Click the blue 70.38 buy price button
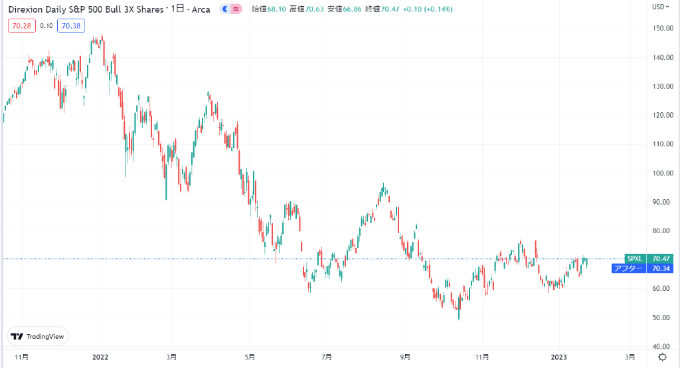The width and height of the screenshot is (680, 368). pyautogui.click(x=71, y=26)
